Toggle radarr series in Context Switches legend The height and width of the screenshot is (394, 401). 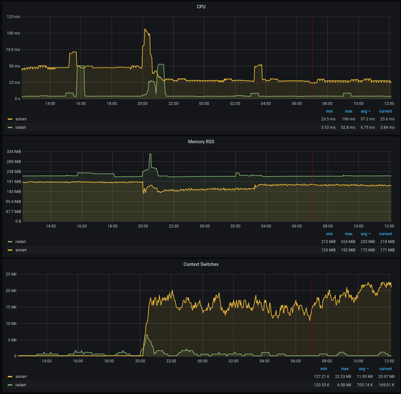pos(21,385)
